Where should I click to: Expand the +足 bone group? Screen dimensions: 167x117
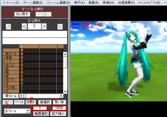pyautogui.click(x=11, y=83)
